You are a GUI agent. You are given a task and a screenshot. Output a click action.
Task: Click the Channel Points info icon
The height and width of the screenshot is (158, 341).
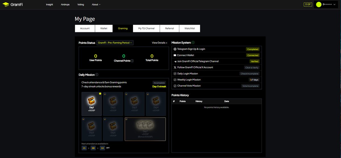pos(132,61)
